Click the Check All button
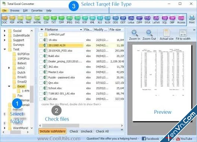 102,132
